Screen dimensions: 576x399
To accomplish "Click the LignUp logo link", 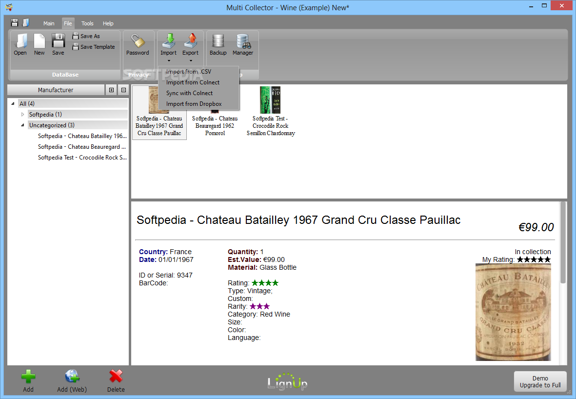I will pyautogui.click(x=287, y=382).
